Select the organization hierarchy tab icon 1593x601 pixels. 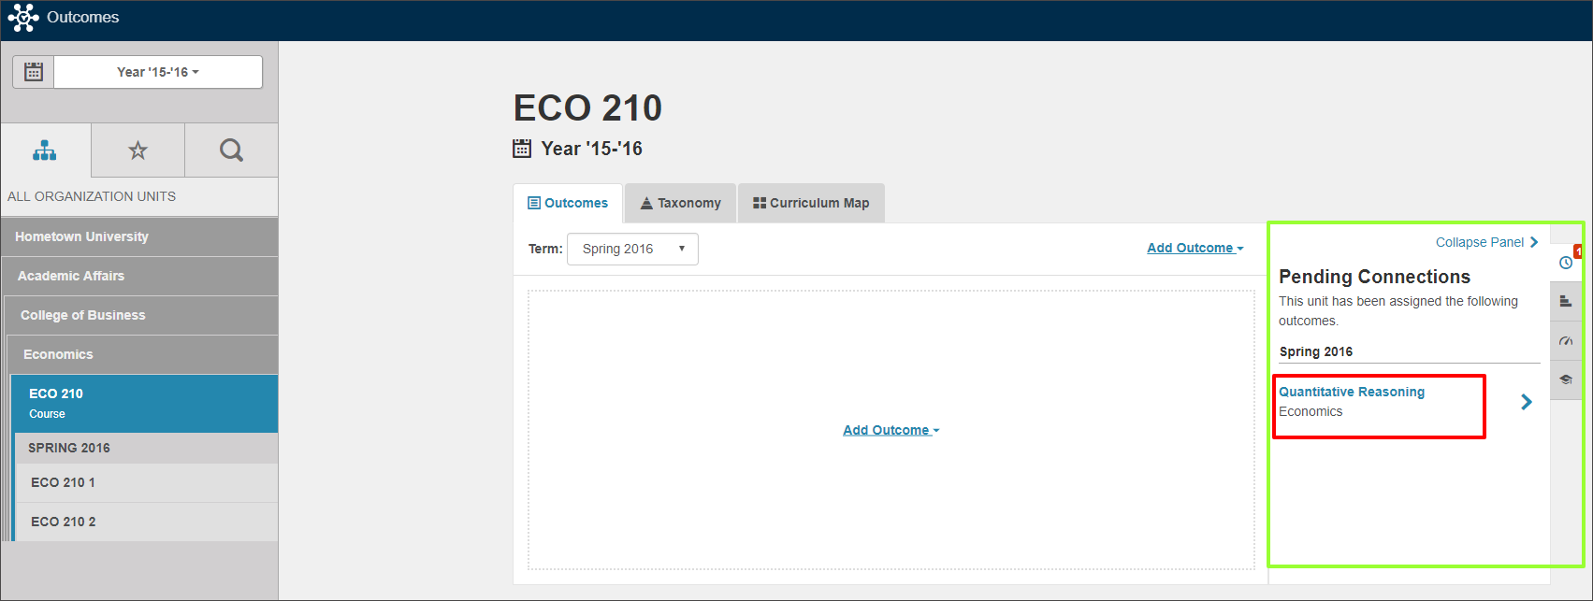coord(45,150)
